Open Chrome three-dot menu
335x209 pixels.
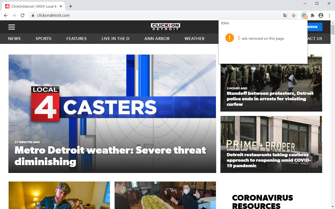(x=330, y=15)
